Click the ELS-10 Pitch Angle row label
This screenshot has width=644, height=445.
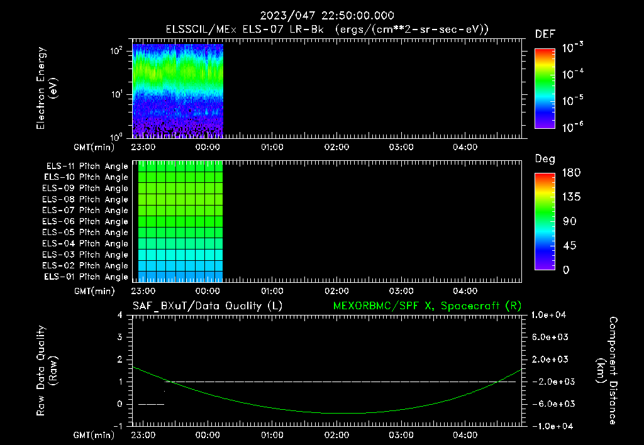coord(86,177)
